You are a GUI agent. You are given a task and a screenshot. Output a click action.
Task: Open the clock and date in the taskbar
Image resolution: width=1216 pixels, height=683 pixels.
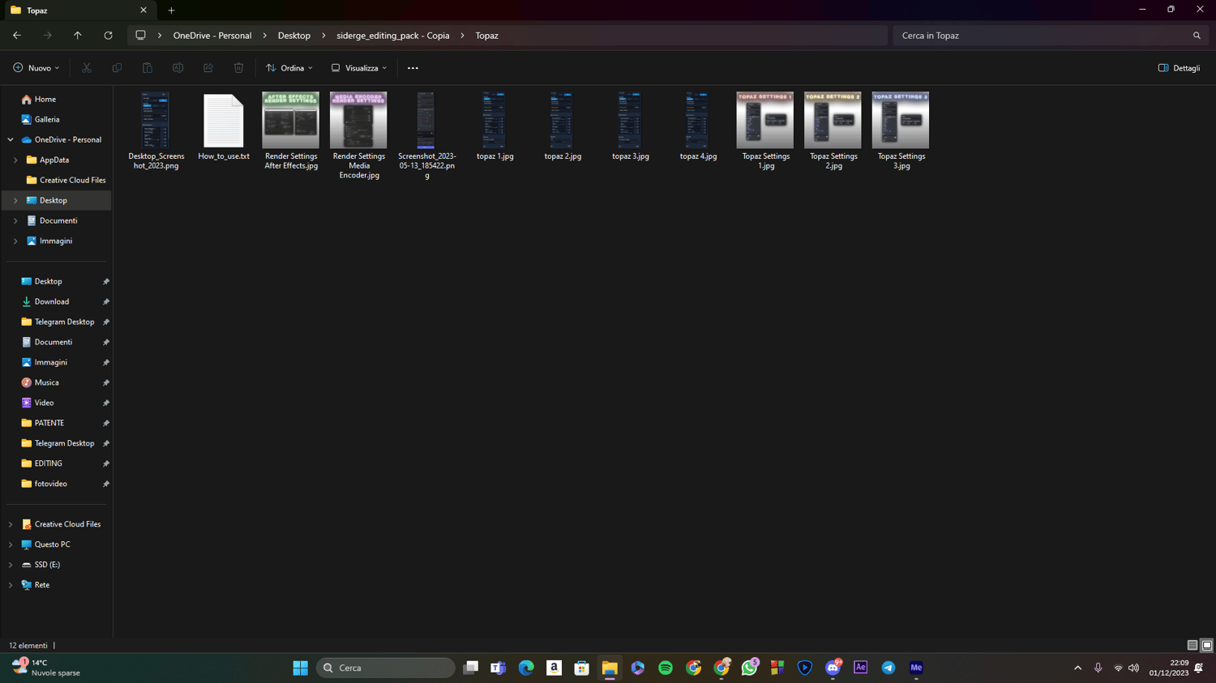point(1169,668)
